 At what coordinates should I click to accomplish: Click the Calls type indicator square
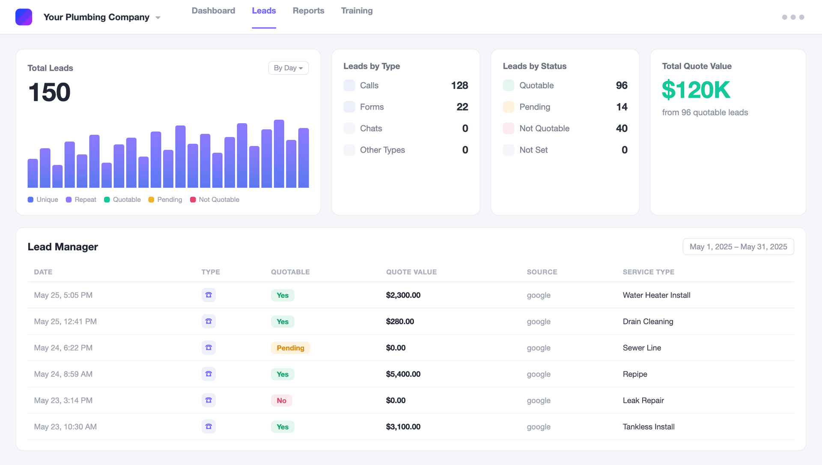pos(349,85)
